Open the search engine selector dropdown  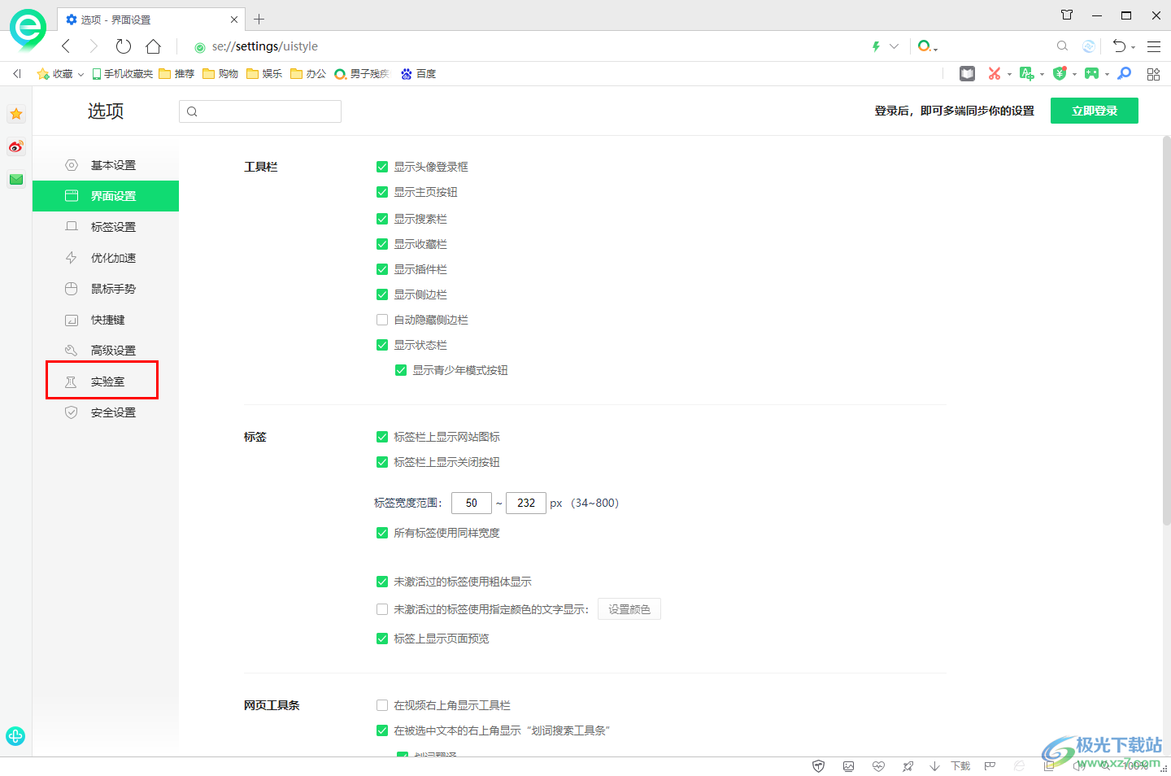click(x=927, y=46)
